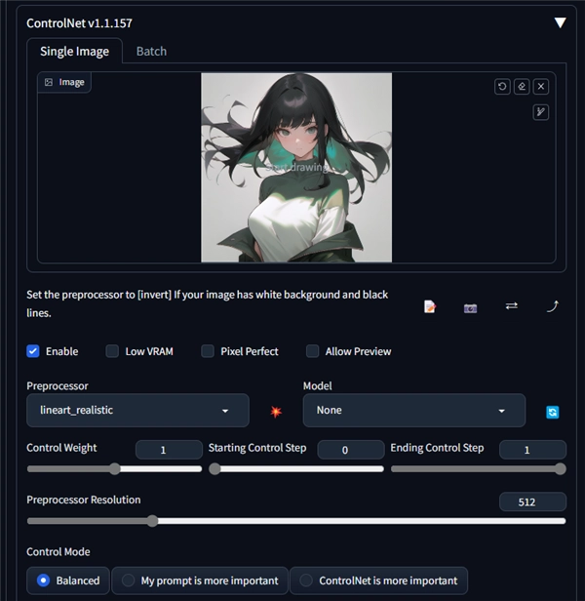Tick the Pixel Perfect checkbox
585x601 pixels.
point(208,351)
